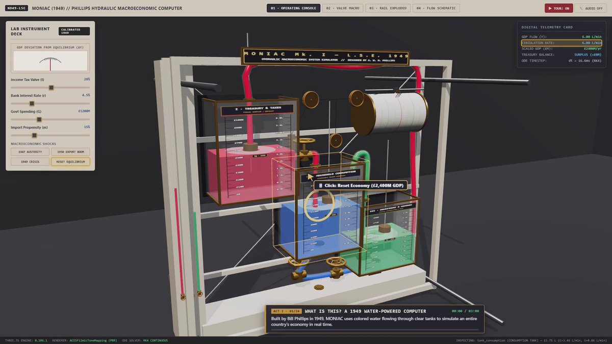Click the MONIAC Mk. I nameplate sign
The image size is (612, 344).
(x=324, y=56)
